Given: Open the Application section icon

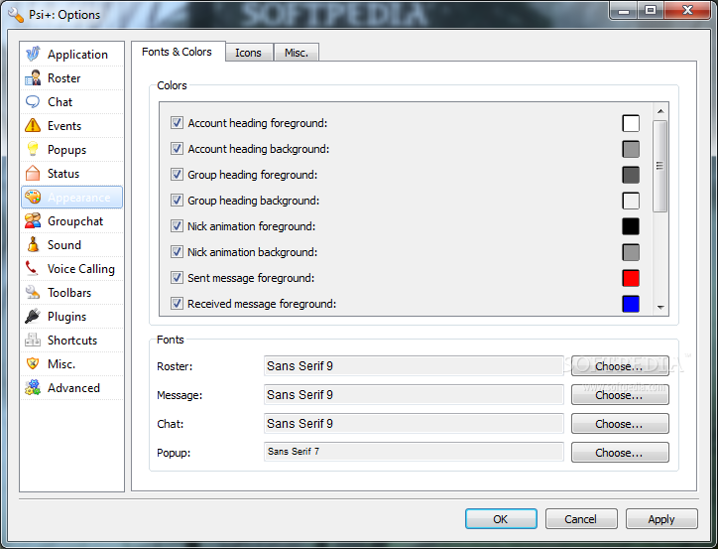Looking at the screenshot, I should (x=33, y=54).
